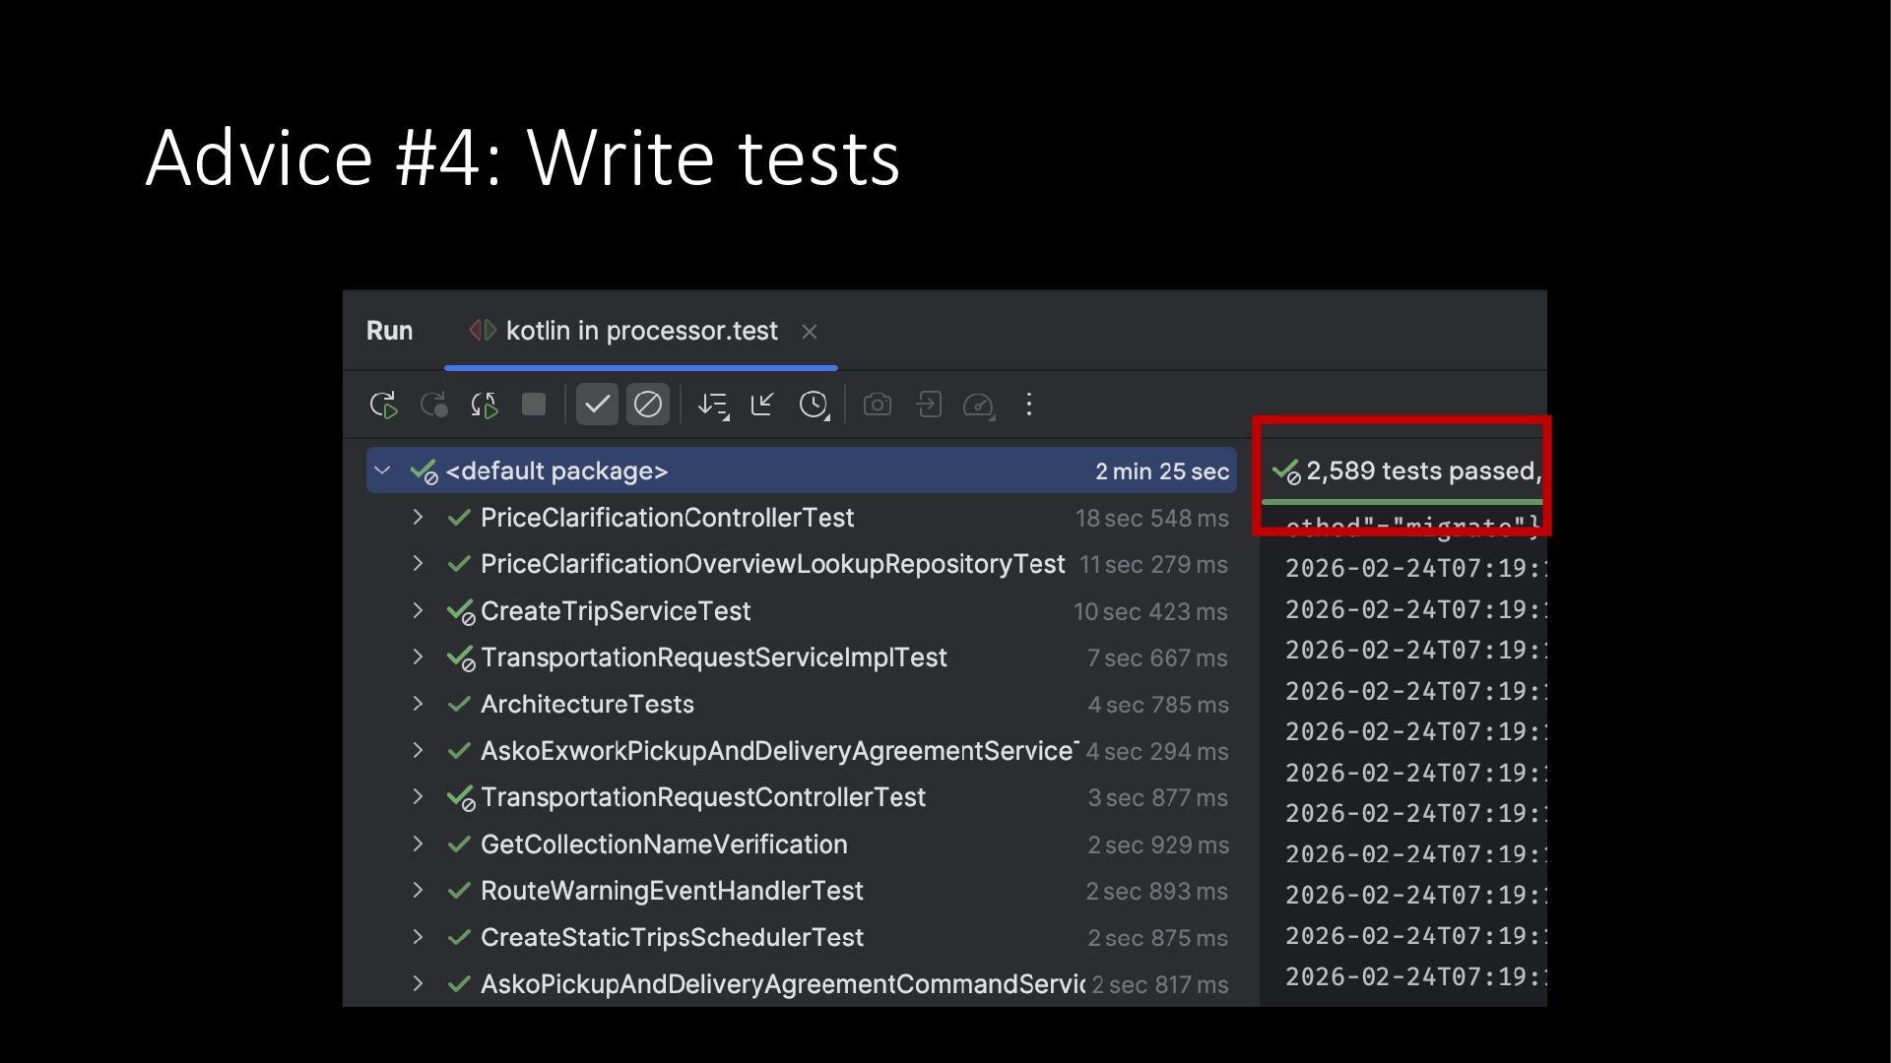Click the Stop square button
This screenshot has width=1891, height=1063.
(x=534, y=405)
